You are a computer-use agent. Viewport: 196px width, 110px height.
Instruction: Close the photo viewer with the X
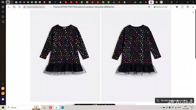193,12
